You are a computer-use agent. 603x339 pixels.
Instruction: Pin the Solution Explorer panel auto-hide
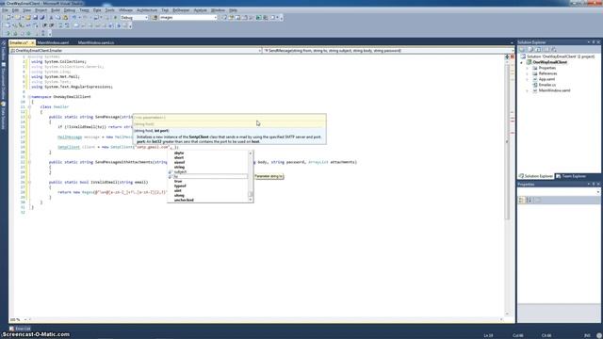click(x=593, y=42)
